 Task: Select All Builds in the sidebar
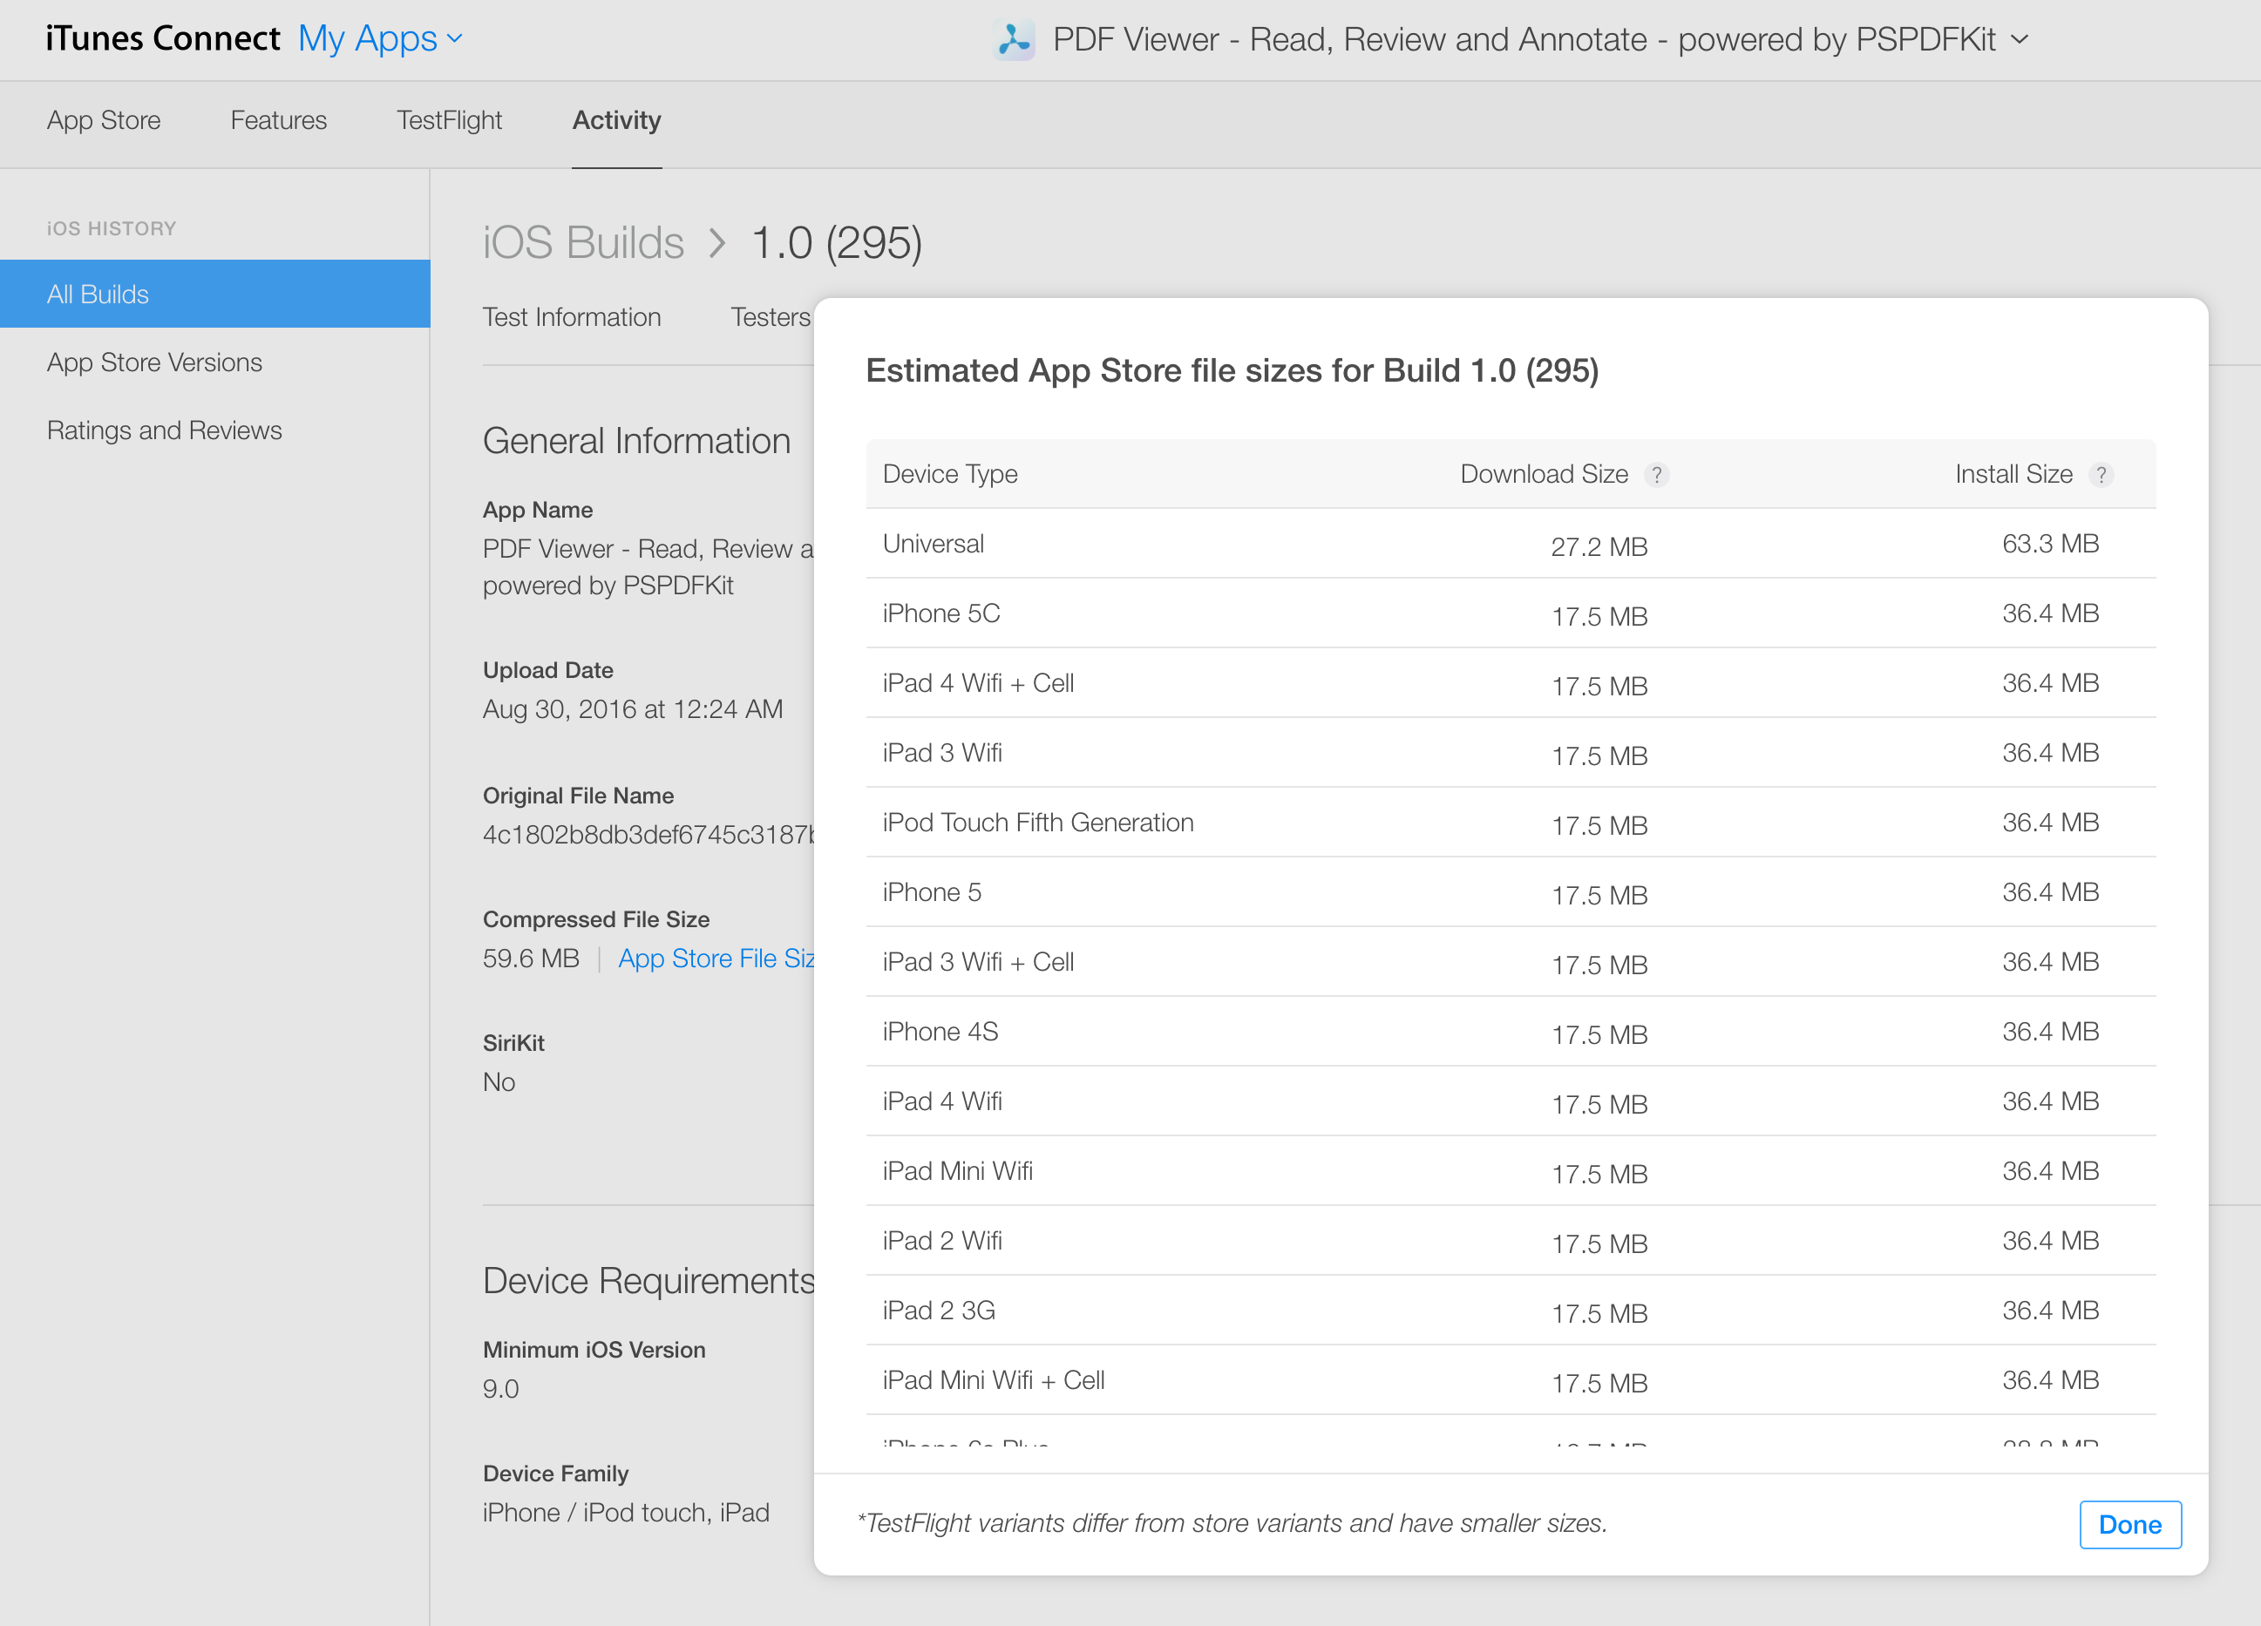[97, 293]
